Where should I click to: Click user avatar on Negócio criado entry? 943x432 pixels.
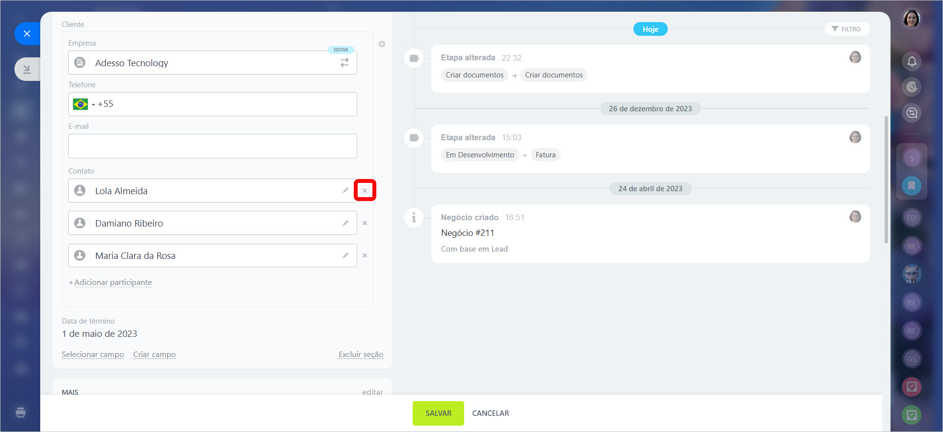(x=855, y=217)
